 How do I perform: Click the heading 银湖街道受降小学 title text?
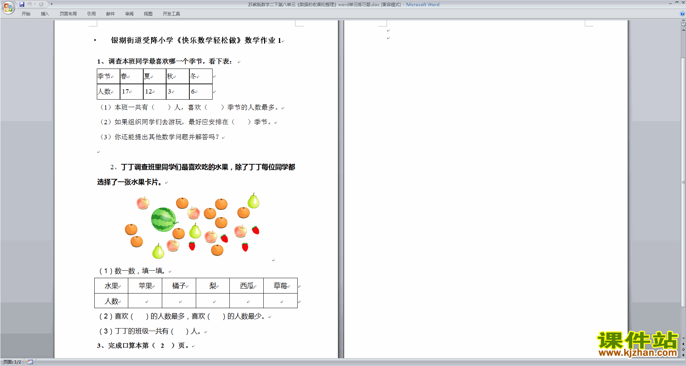[x=196, y=40]
